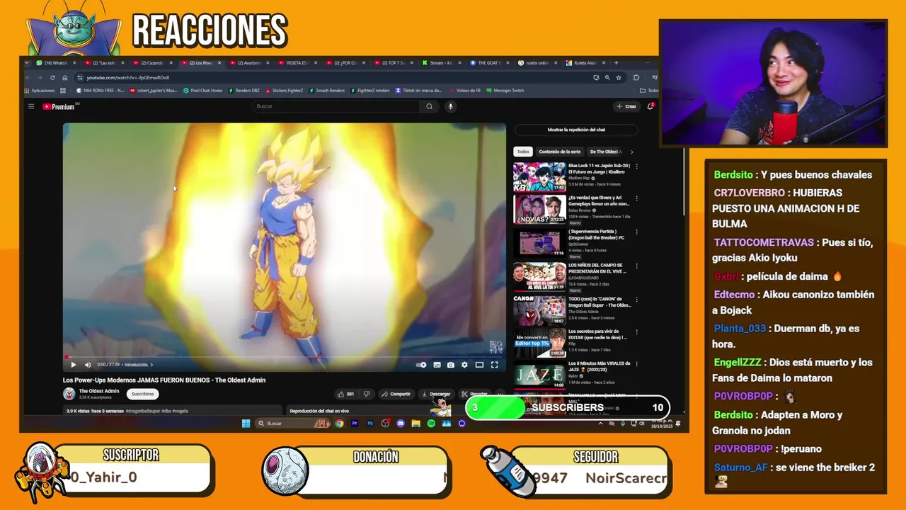Image resolution: width=906 pixels, height=510 pixels.
Task: Open options menu for Supervivencia Partida video
Action: [x=636, y=232]
